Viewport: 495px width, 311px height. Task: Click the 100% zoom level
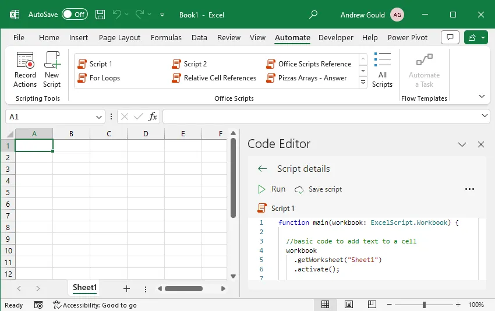coord(476,305)
